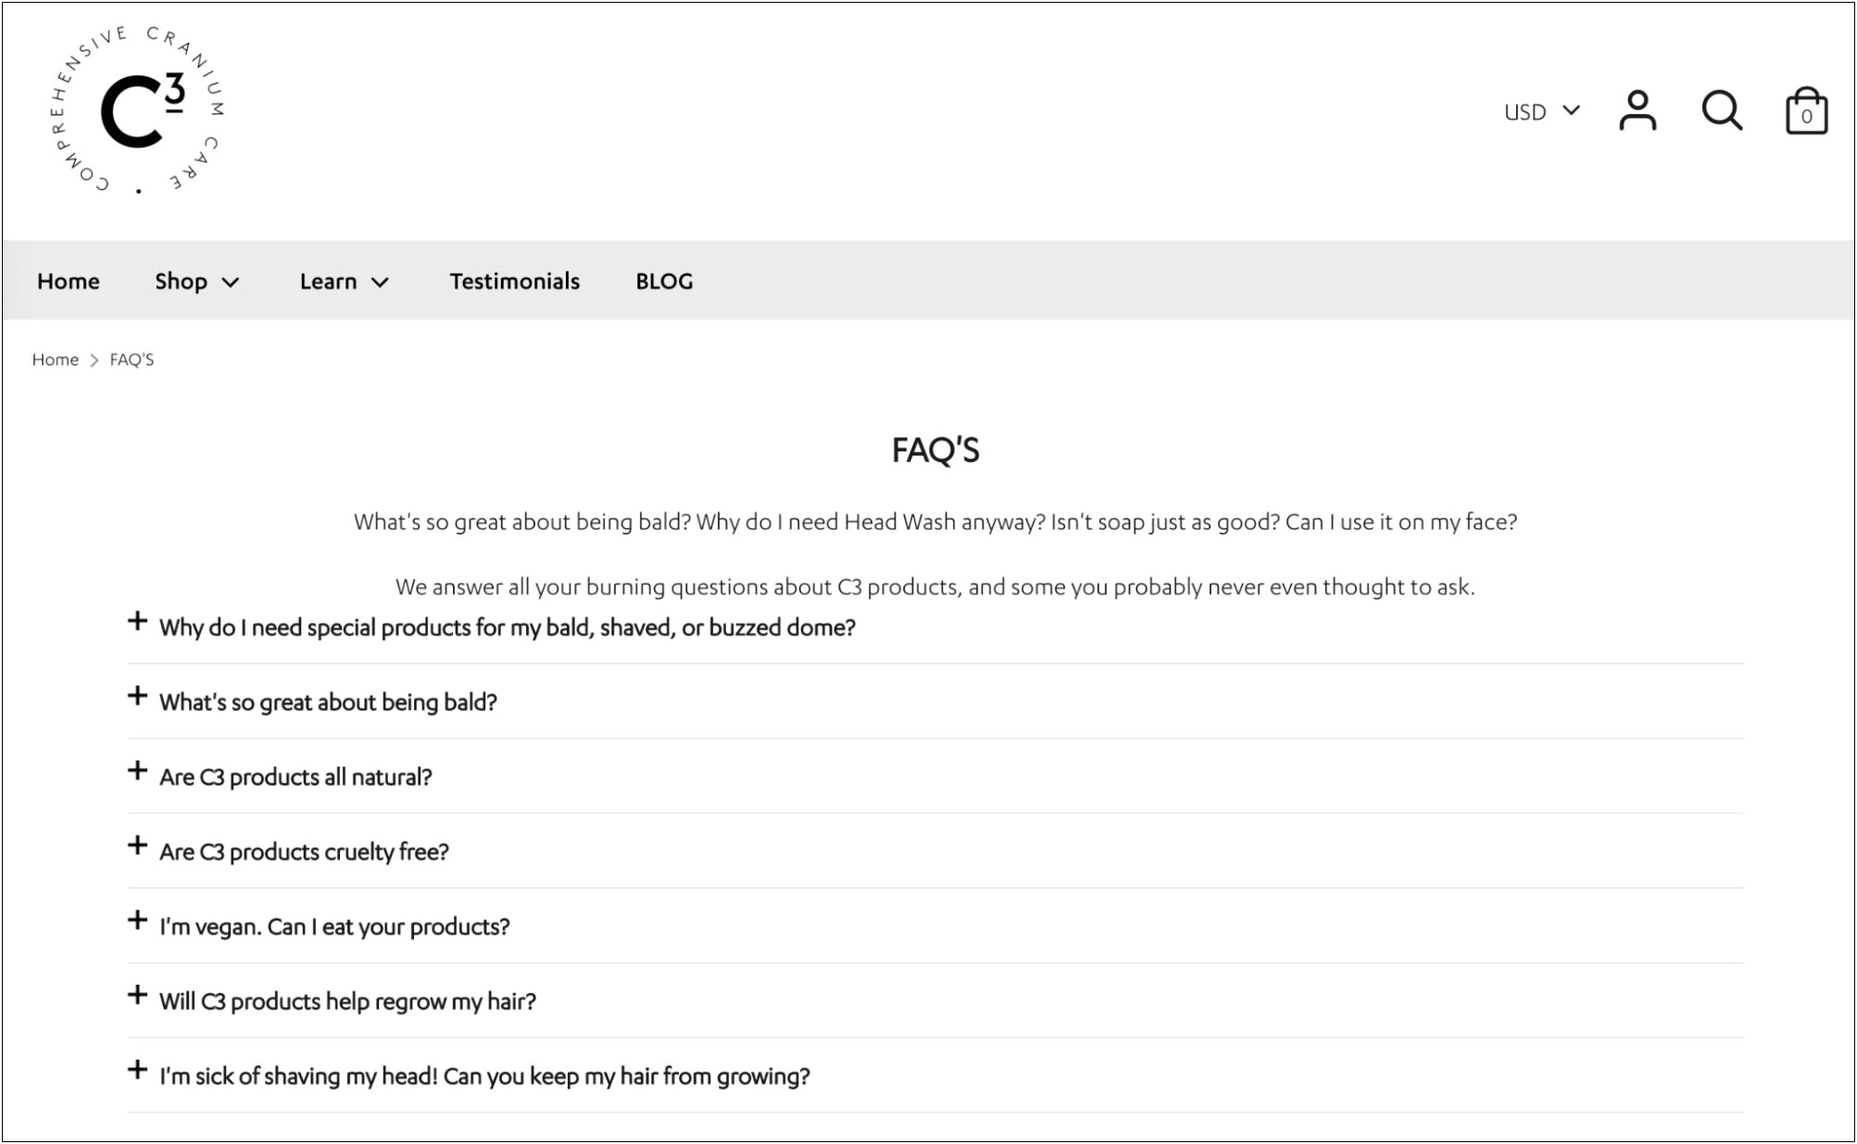Click the FAQ's breadcrumb label
This screenshot has height=1144, width=1857.
coord(134,358)
